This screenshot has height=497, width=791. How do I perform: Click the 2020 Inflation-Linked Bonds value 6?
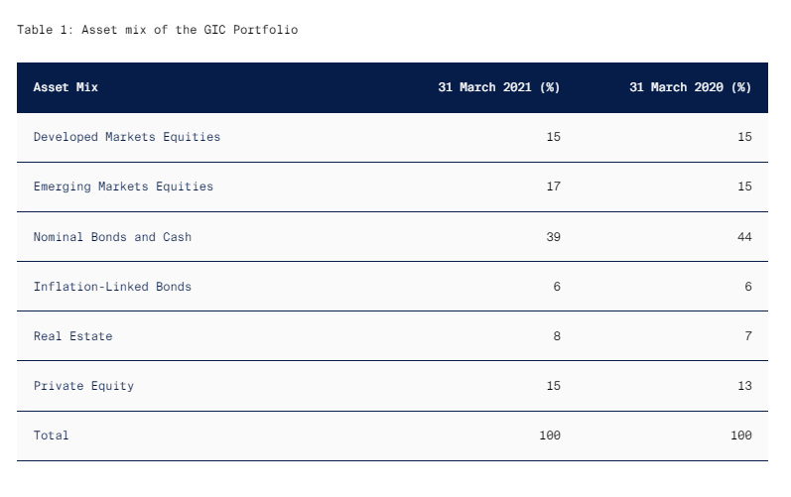[x=748, y=287]
